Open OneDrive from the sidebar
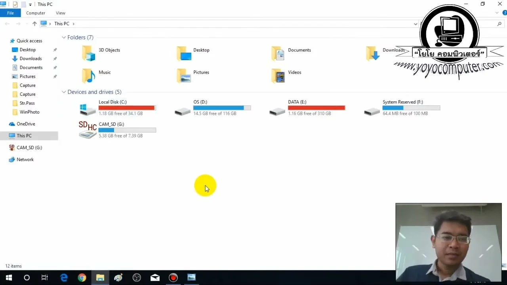 [x=25, y=124]
